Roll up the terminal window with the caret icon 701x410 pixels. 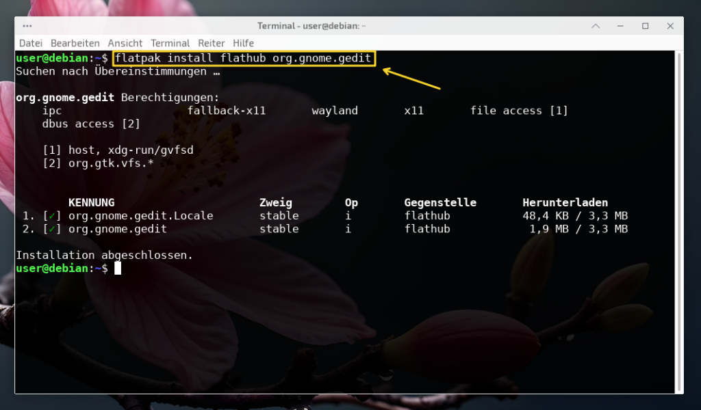point(596,26)
